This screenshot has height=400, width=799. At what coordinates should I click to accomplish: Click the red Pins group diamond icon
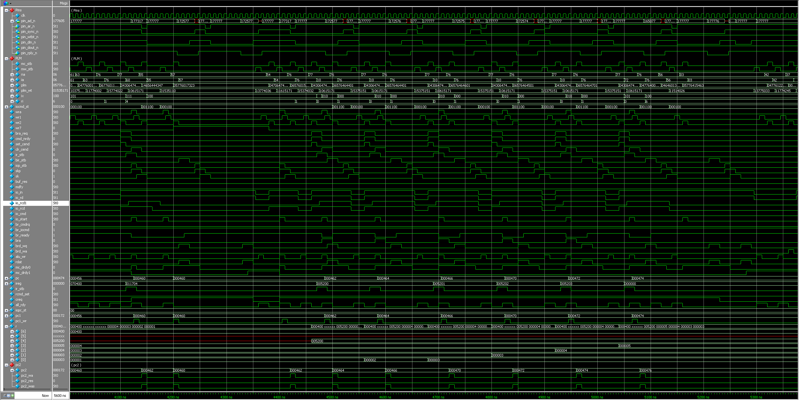point(12,10)
